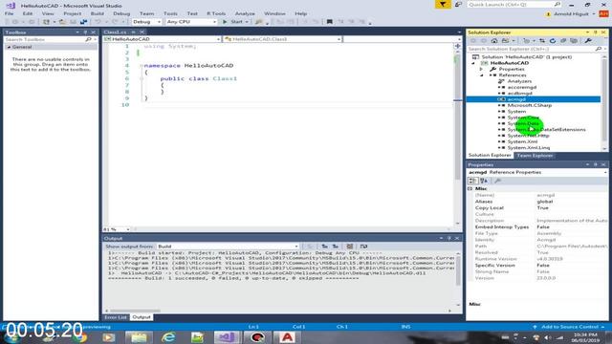The height and width of the screenshot is (344, 612).
Task: Click the feedback notification flag icon
Action: pyautogui.click(x=443, y=4)
